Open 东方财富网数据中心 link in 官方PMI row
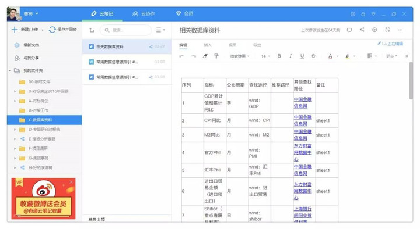This screenshot has height=229, width=420. 303,152
